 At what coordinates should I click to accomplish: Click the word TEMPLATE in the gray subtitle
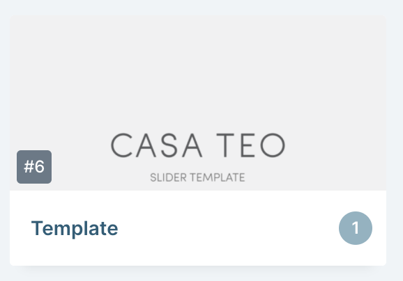[x=218, y=177]
